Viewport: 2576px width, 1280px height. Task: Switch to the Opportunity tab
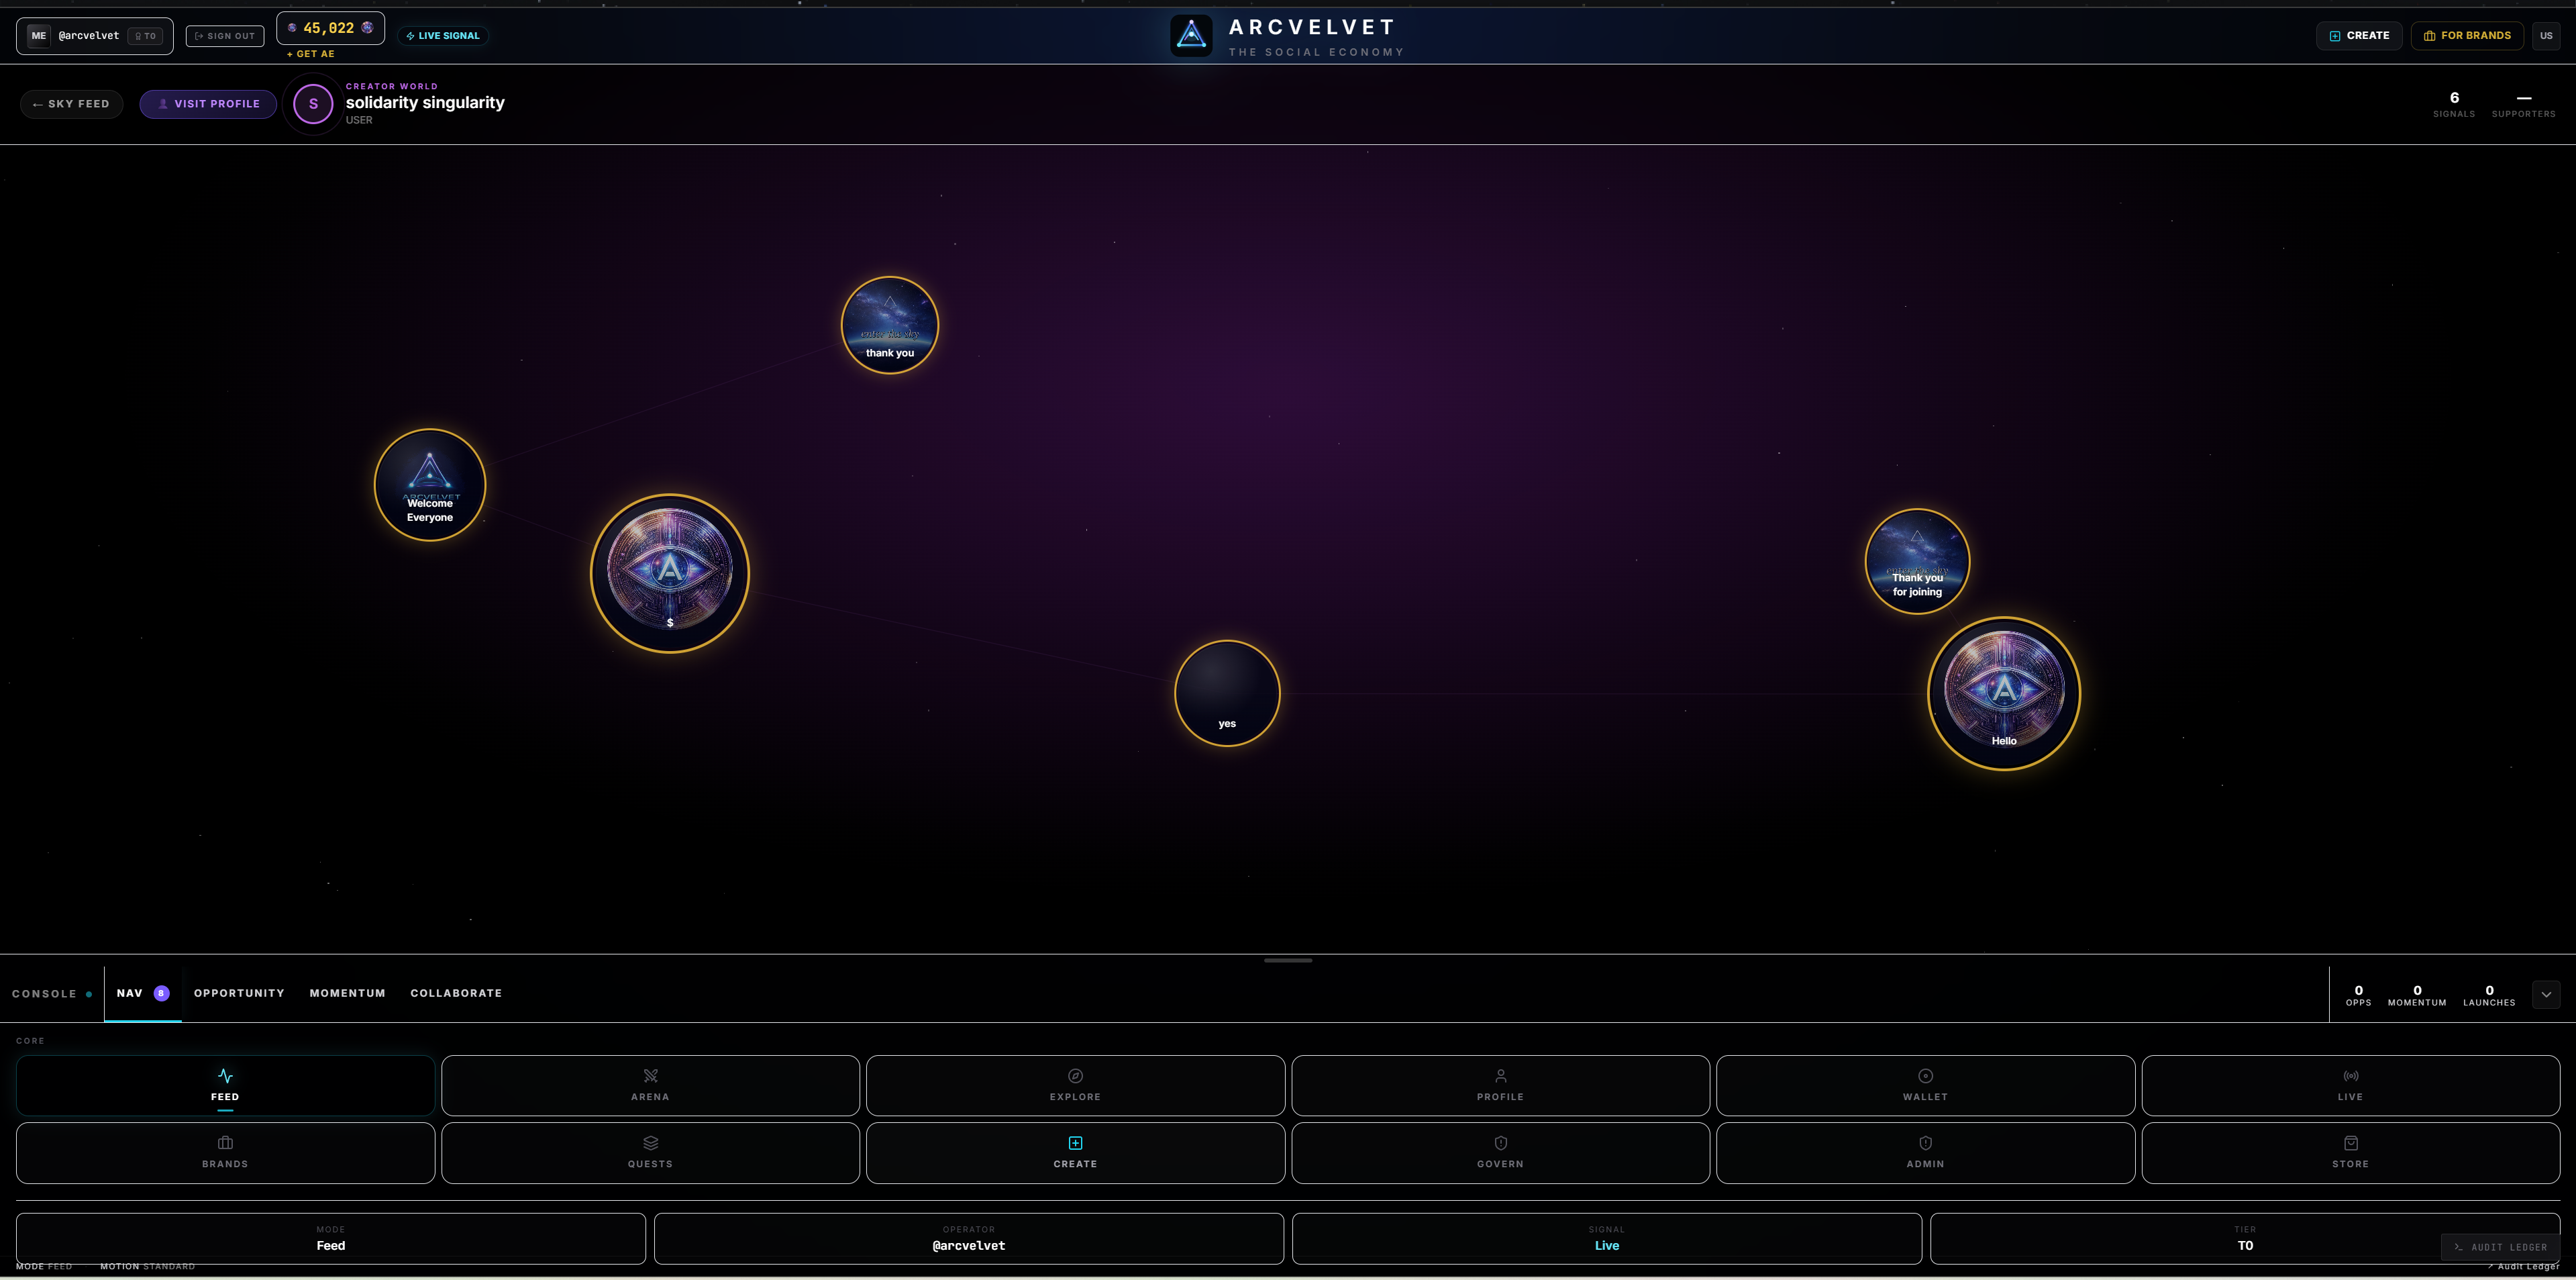point(239,993)
